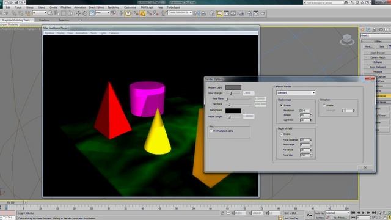This screenshot has height=220, width=391.
Task: Open the Create Selection Set dropdown
Action: 180,12
